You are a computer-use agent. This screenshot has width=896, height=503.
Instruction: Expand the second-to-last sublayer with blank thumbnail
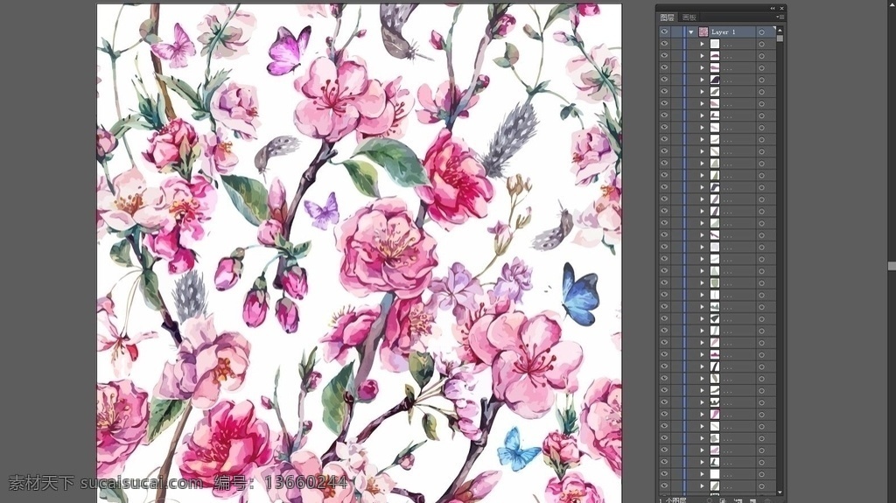(x=703, y=474)
